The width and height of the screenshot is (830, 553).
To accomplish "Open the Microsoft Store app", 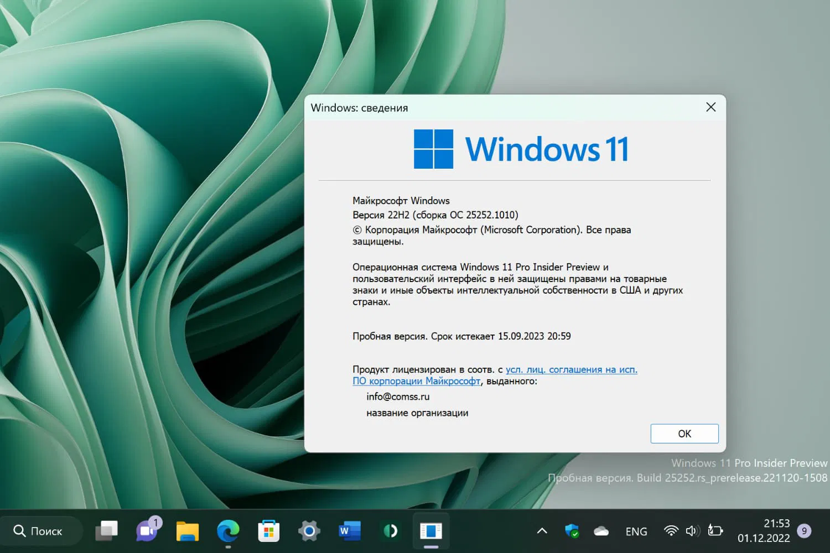I will click(x=269, y=531).
